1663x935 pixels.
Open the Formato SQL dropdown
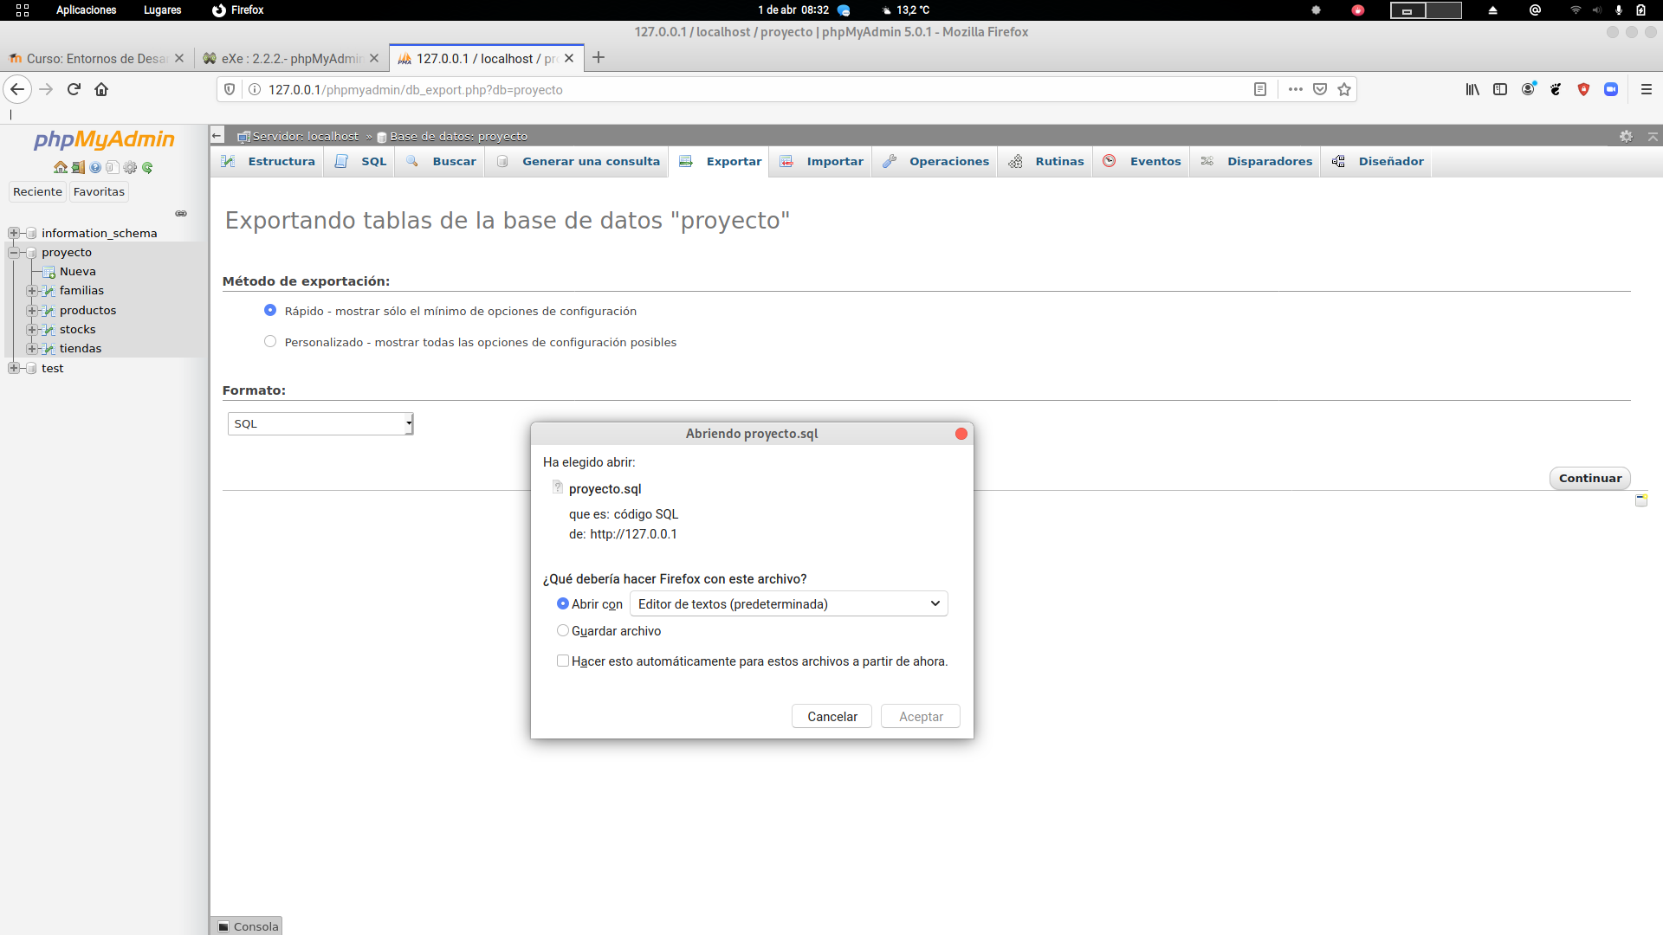tap(320, 423)
